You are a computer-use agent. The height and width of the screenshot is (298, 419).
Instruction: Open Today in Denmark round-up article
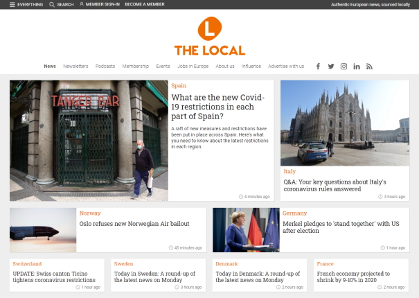(258, 277)
